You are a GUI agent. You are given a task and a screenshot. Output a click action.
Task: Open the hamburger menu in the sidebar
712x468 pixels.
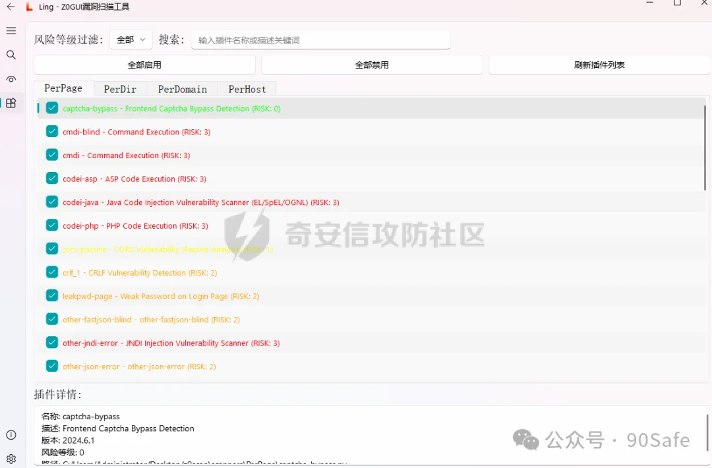pyautogui.click(x=11, y=31)
